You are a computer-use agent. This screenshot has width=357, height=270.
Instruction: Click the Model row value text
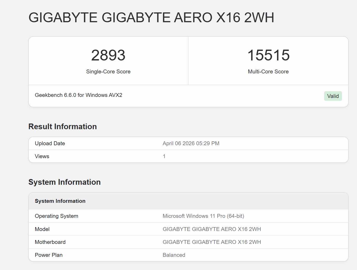[x=212, y=229]
